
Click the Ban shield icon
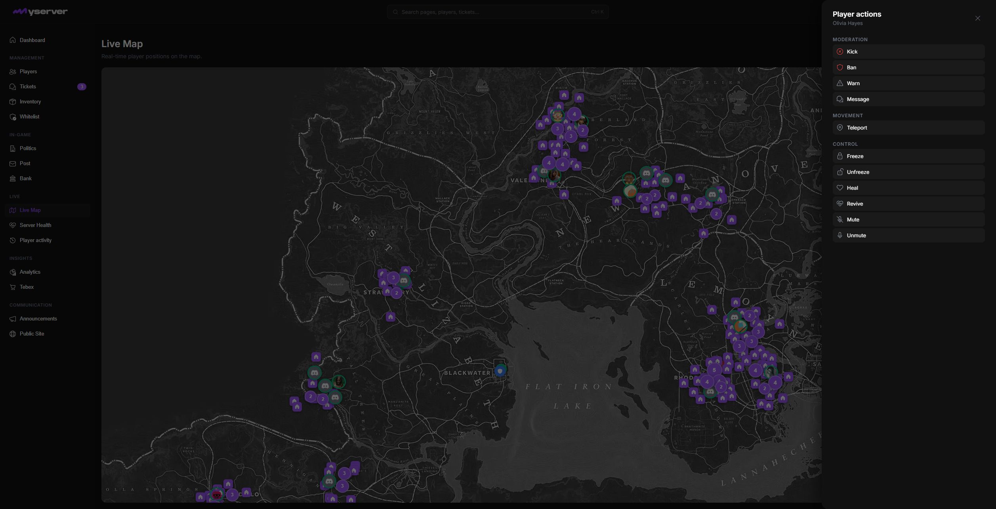tap(840, 67)
